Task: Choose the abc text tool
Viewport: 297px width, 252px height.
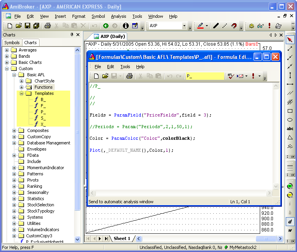Action: pyautogui.click(x=290, y=129)
